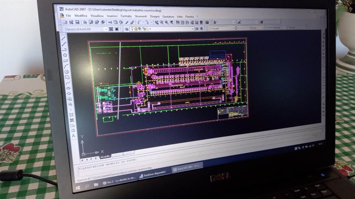This screenshot has width=355, height=199.
Task: Open the Formato menu
Action: 126,16
